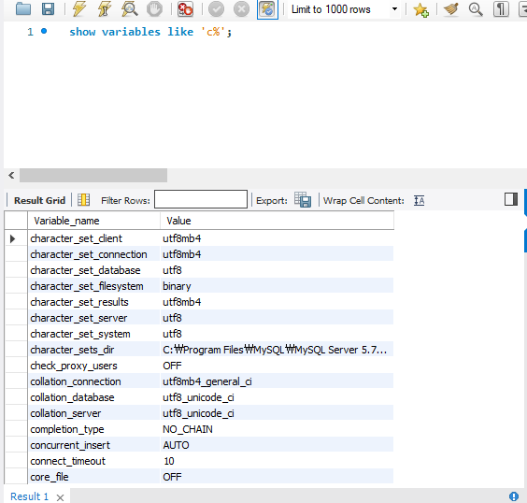Toggle invisible characters pilcrow icon
527x503 pixels.
click(501, 9)
